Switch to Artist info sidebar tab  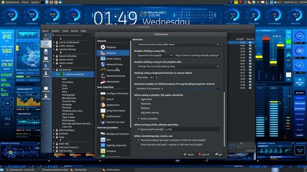pos(46,97)
